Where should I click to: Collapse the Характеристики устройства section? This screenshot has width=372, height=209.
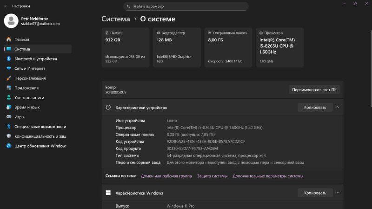point(338,108)
